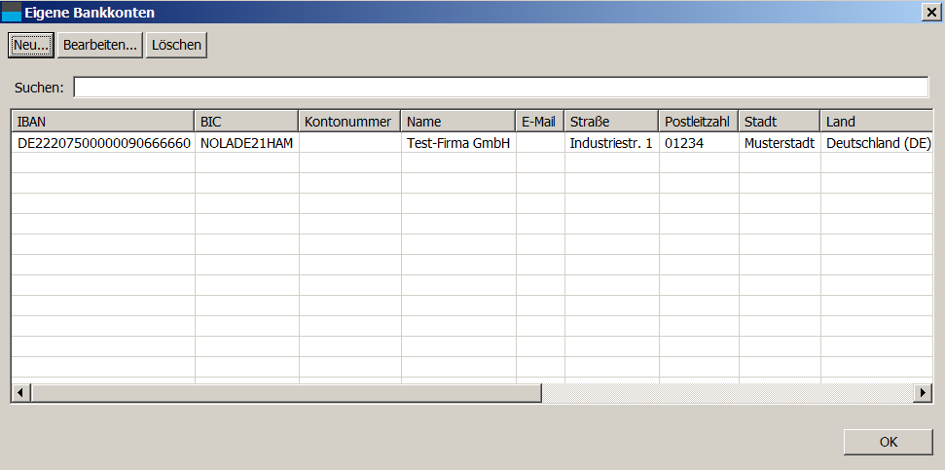
Task: Click the left arrow of horizontal scrollbar
Action: click(x=21, y=393)
